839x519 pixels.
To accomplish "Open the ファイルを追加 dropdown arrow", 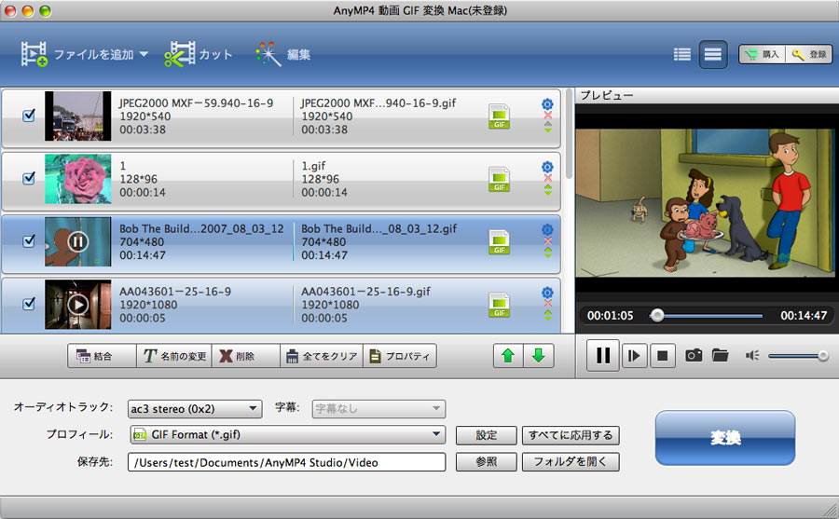I will (144, 55).
